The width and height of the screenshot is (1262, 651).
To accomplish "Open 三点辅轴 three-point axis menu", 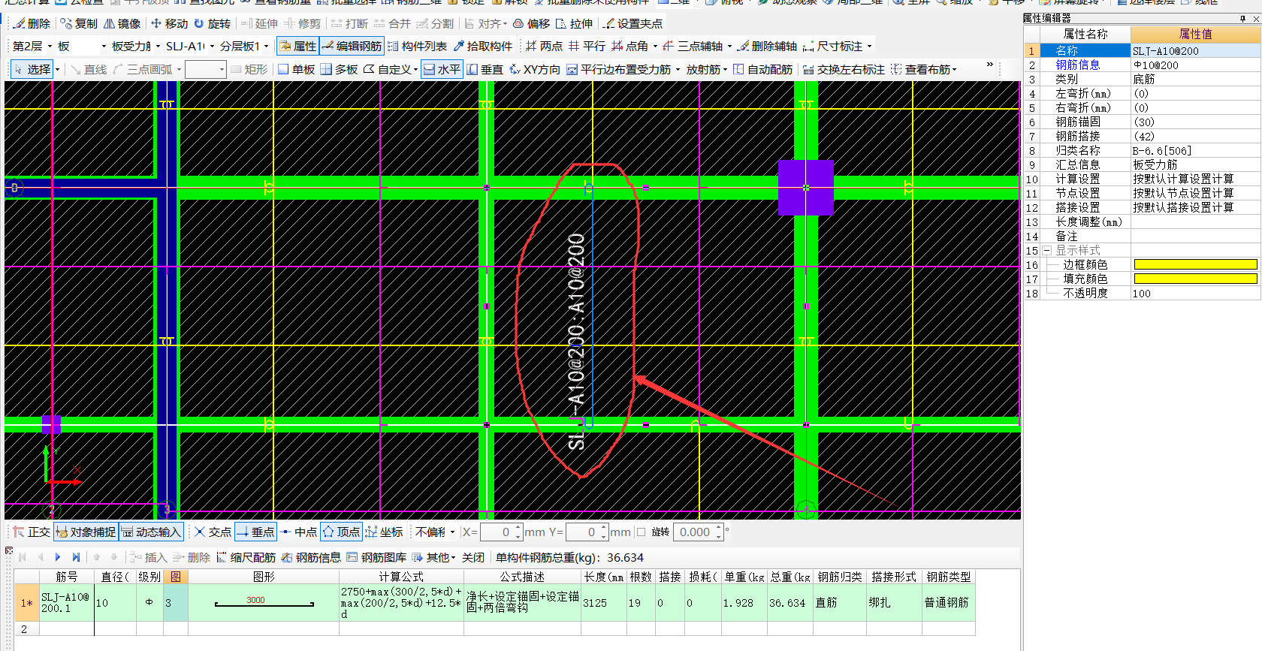I will point(698,46).
